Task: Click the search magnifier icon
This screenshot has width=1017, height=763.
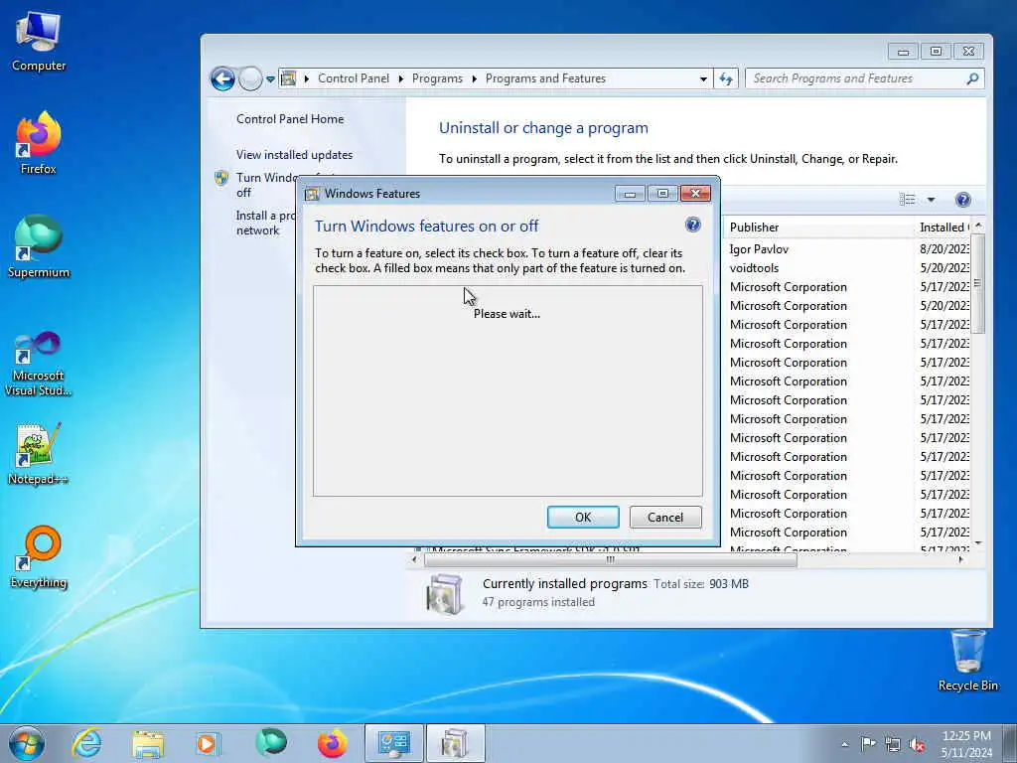Action: pos(972,78)
